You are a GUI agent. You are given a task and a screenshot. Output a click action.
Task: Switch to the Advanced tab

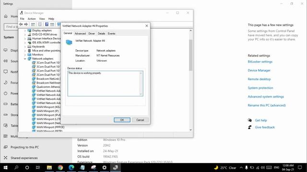click(80, 33)
